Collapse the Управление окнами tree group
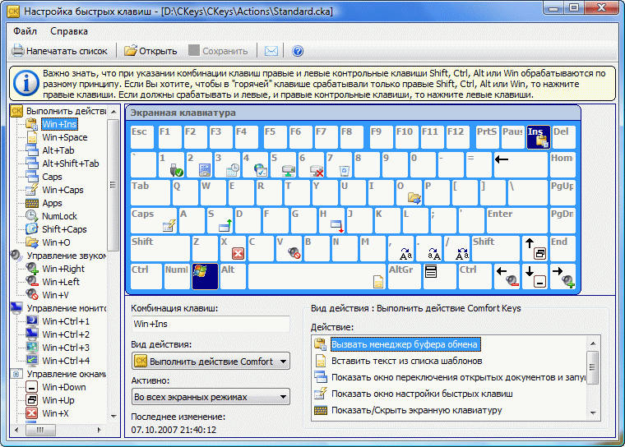 (66, 374)
